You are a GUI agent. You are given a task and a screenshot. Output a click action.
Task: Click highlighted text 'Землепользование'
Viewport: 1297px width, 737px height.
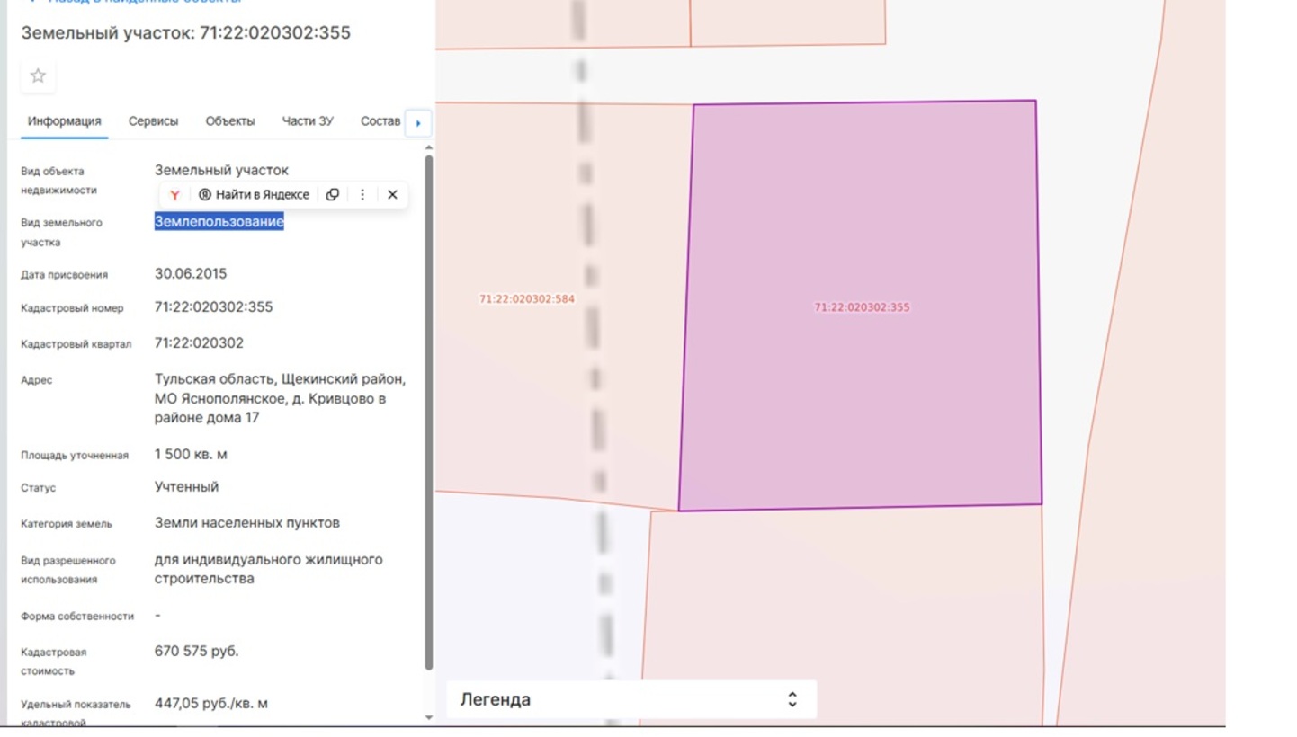219,222
